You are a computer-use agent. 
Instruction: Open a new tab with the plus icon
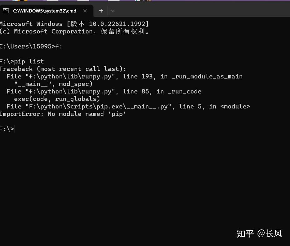pyautogui.click(x=101, y=11)
